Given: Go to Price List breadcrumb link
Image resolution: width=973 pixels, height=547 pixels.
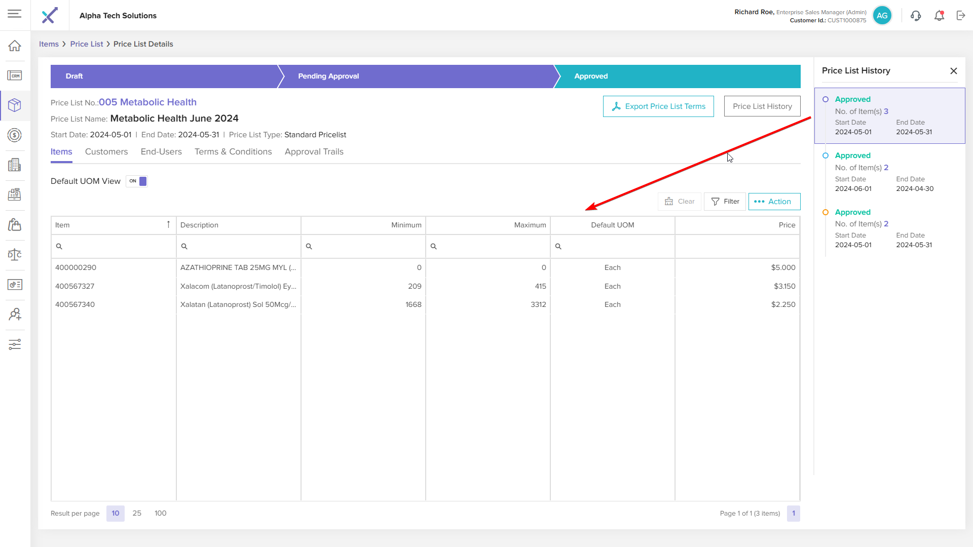Looking at the screenshot, I should click(87, 44).
